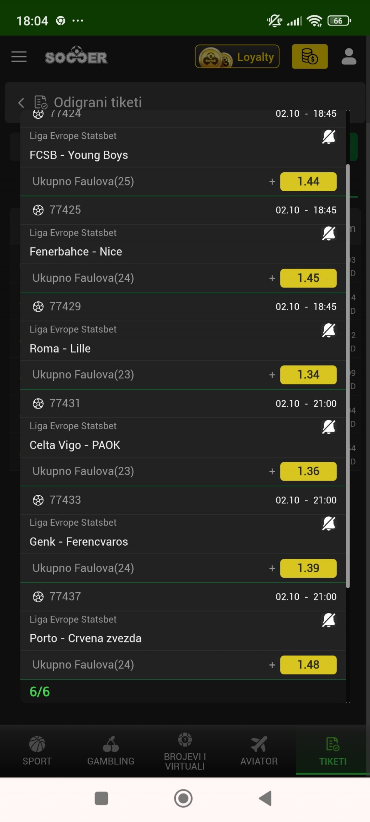Open the AVIATOR plane icon
The width and height of the screenshot is (370, 822).
259,745
